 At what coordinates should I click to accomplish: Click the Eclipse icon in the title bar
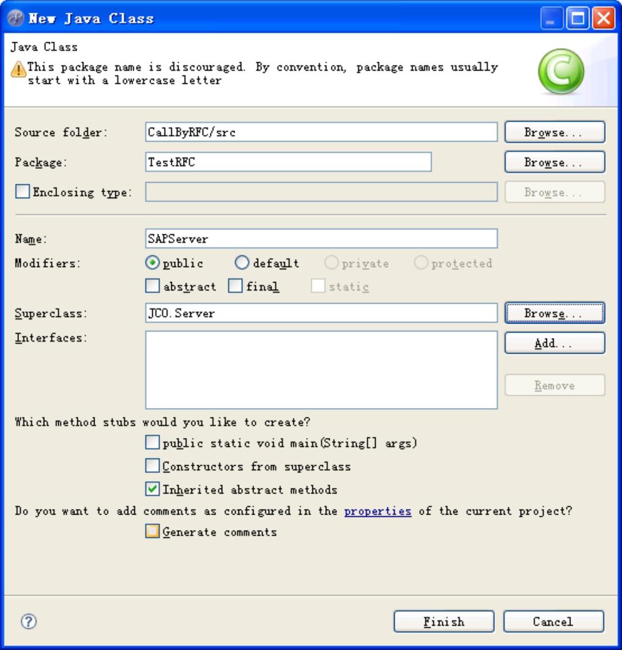click(15, 19)
